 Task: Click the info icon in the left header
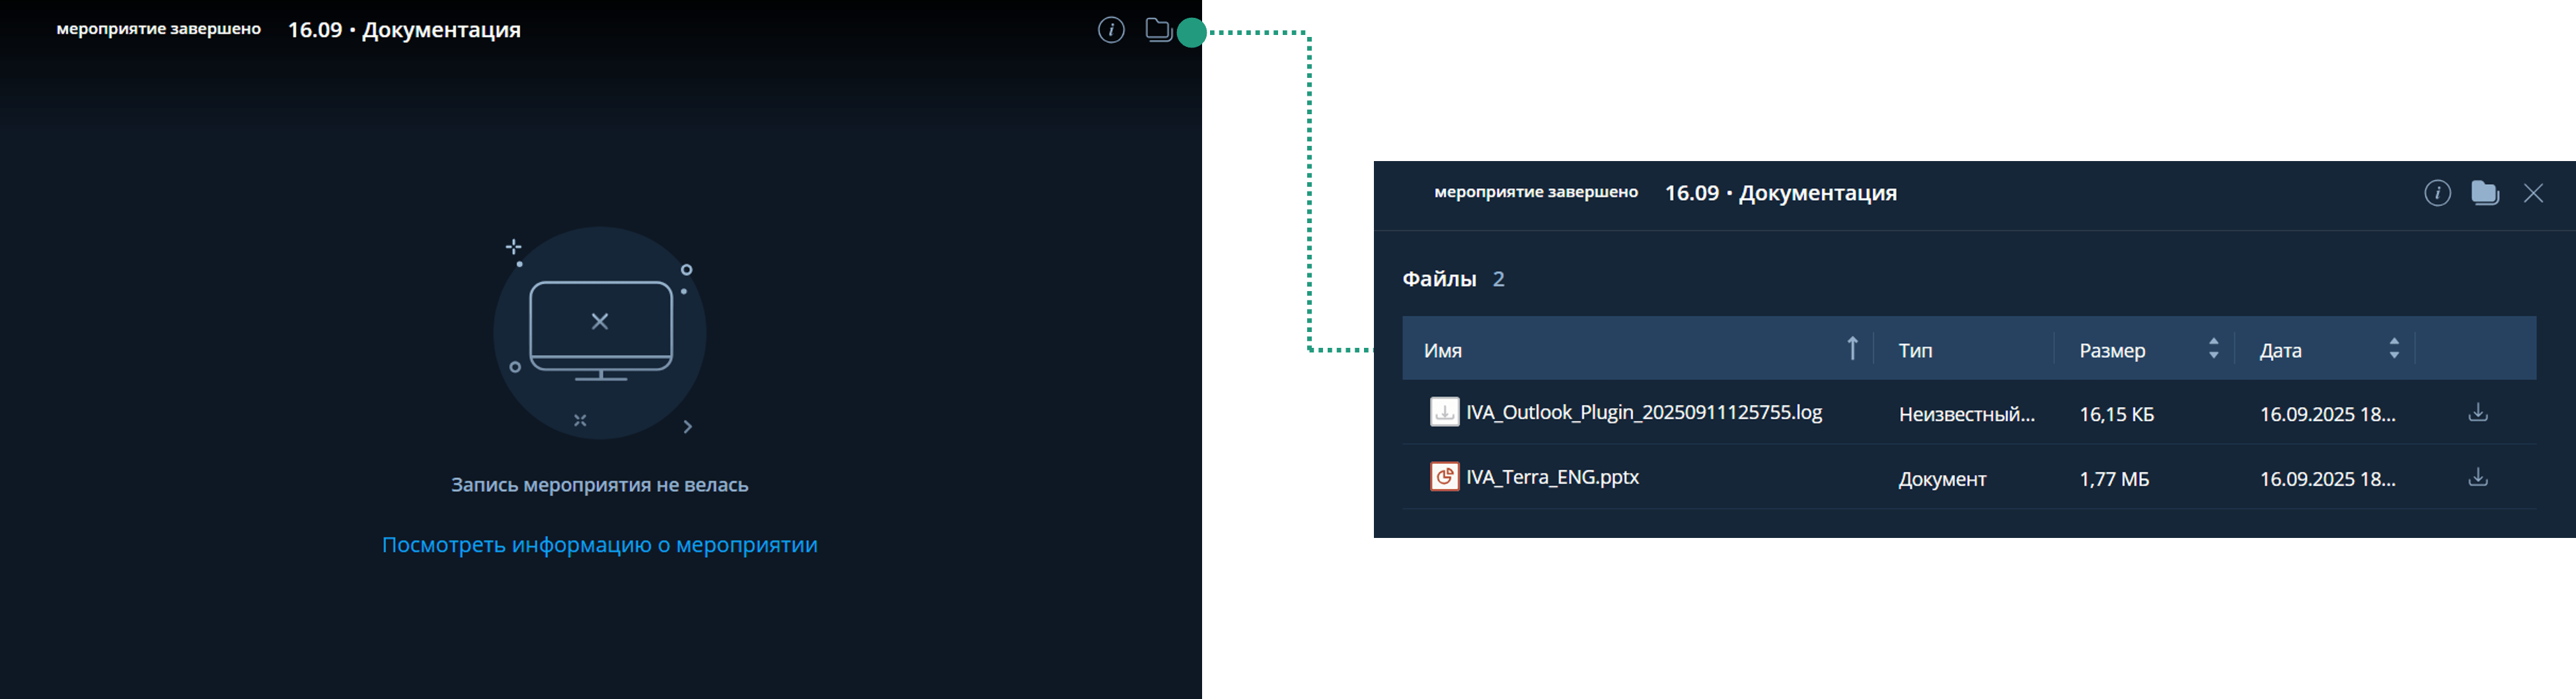tap(1111, 30)
